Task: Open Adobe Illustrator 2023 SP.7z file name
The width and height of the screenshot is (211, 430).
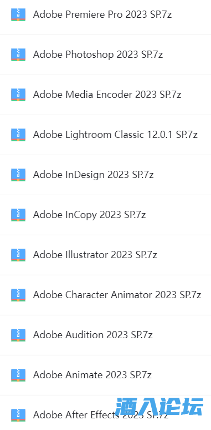Action: [x=95, y=255]
